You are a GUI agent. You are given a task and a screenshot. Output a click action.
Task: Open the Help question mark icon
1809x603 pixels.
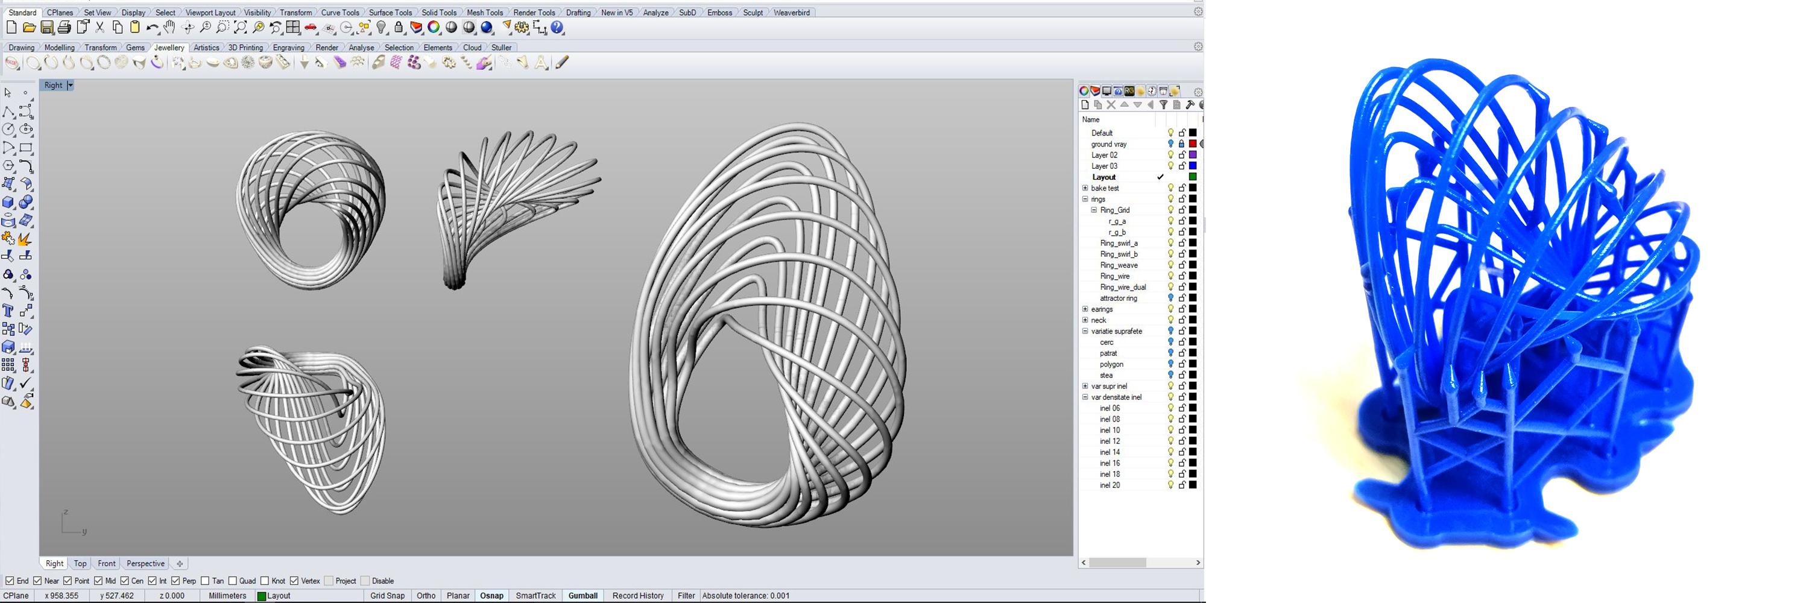click(x=557, y=27)
